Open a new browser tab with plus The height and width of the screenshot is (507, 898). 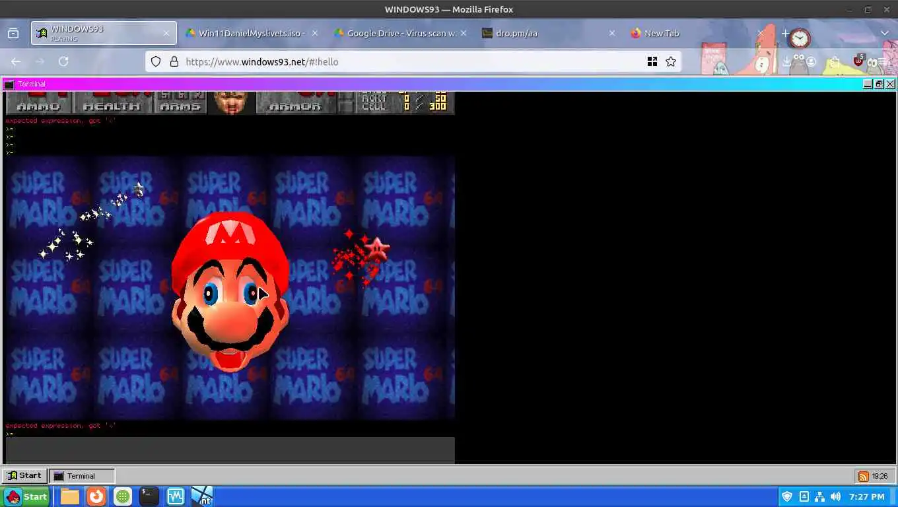[x=785, y=33]
